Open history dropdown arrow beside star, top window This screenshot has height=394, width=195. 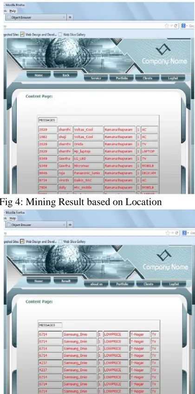[x=171, y=26]
